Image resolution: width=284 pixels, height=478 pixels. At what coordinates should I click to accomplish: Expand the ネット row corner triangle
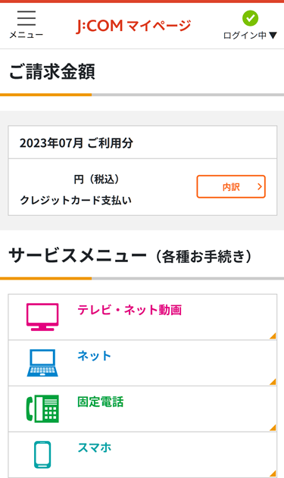[273, 382]
